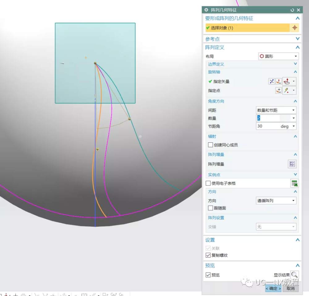Click the select object crosshair icon
This screenshot has height=296, width=309.
294,28
